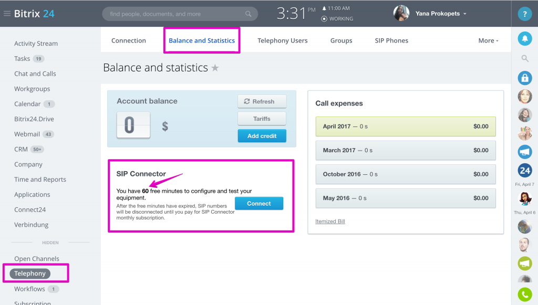Open Verbindung in sidebar
Image resolution: width=538 pixels, height=305 pixels.
point(31,225)
